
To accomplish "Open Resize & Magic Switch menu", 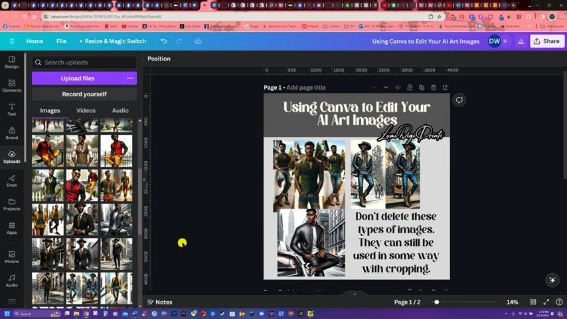I will [112, 41].
